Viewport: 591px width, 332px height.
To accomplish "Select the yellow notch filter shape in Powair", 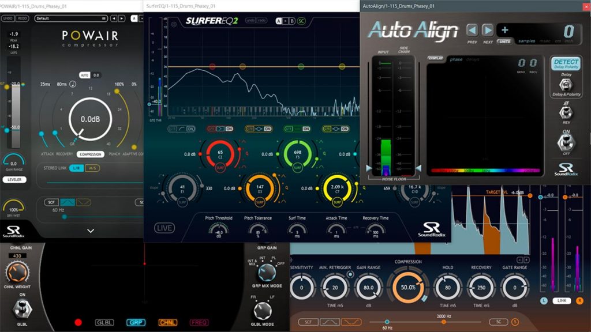I will [x=84, y=202].
